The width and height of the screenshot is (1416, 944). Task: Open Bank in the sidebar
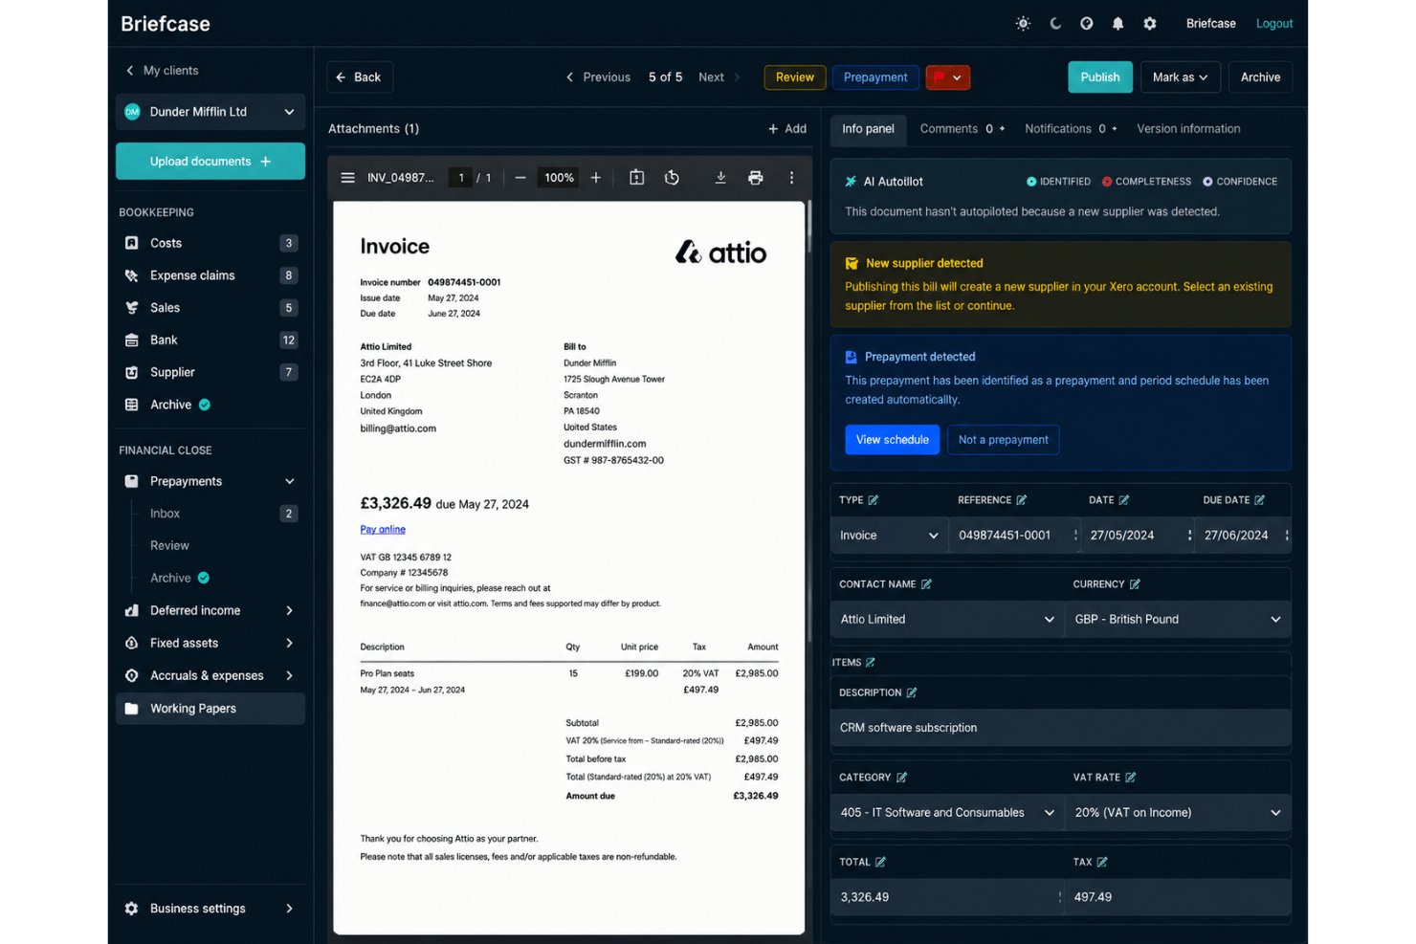pyautogui.click(x=210, y=340)
